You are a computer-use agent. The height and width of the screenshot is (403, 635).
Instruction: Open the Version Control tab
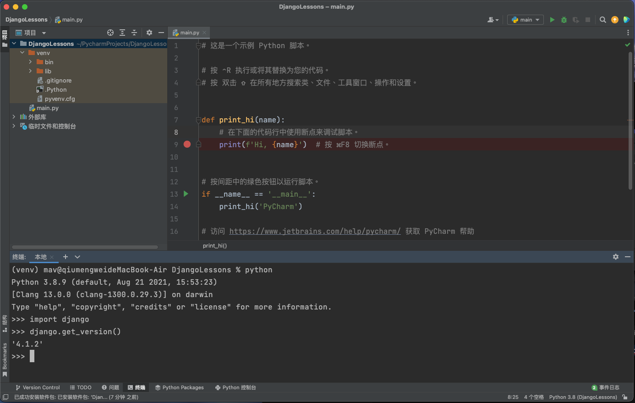(x=38, y=387)
